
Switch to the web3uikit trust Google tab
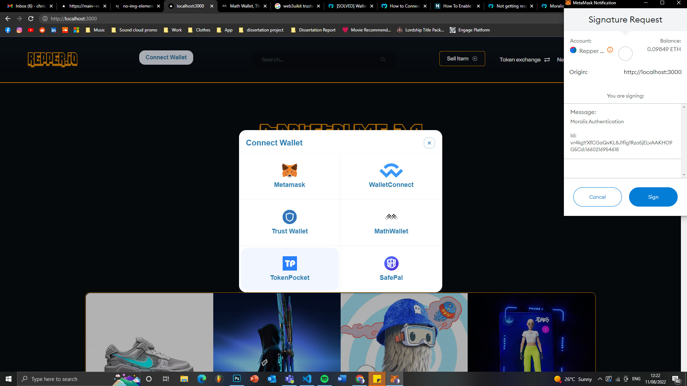298,6
